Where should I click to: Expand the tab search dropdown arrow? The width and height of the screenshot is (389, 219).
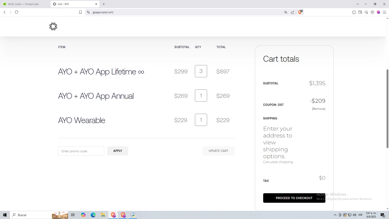pyautogui.click(x=358, y=4)
